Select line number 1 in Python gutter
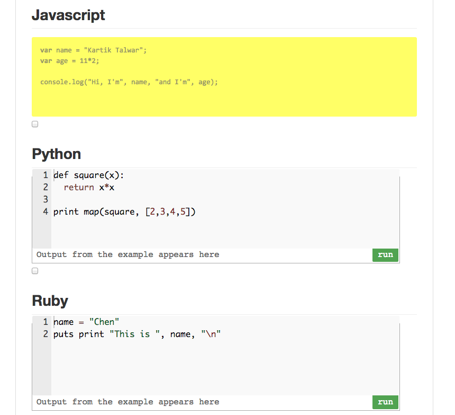The image size is (455, 415). pos(46,175)
